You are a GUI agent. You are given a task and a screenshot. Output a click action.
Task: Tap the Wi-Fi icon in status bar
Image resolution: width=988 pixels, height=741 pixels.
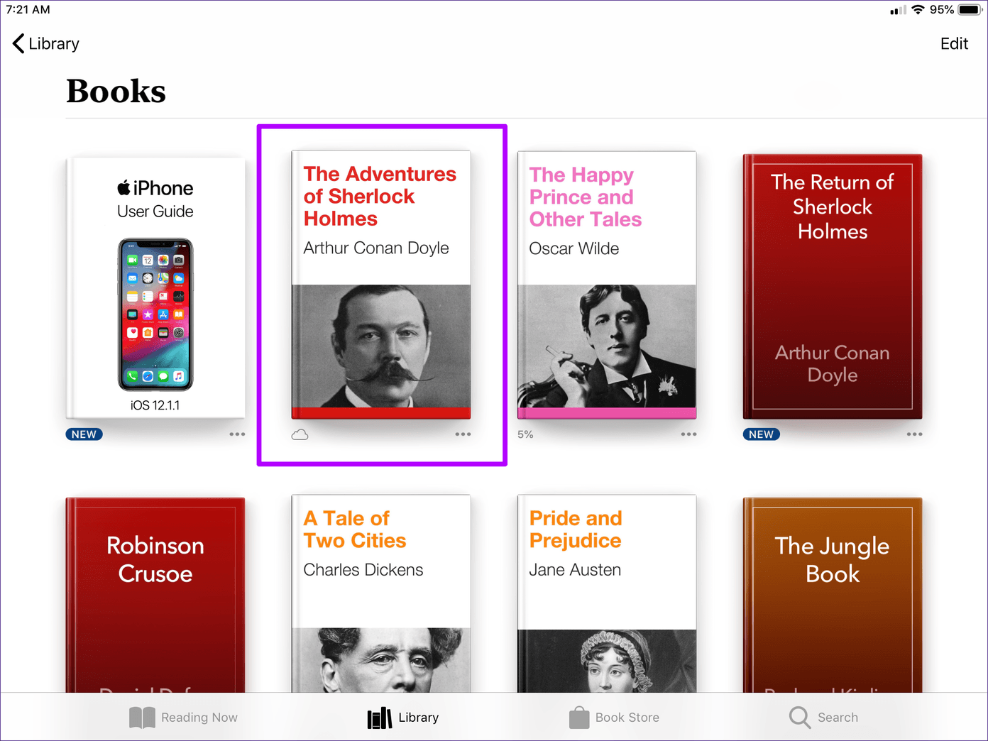click(x=918, y=10)
